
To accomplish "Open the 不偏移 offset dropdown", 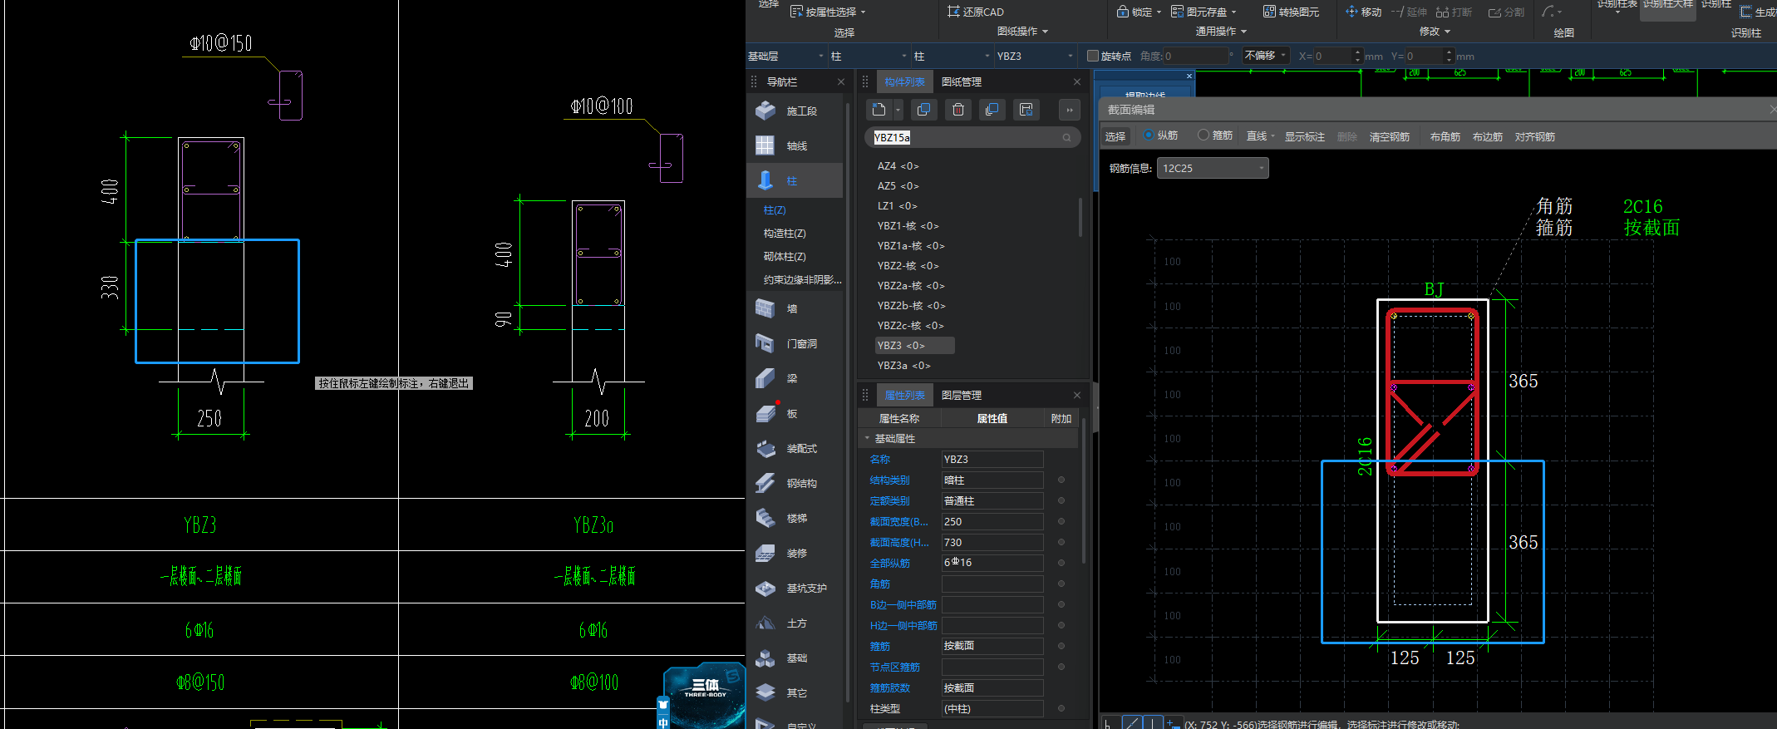I will point(1266,56).
